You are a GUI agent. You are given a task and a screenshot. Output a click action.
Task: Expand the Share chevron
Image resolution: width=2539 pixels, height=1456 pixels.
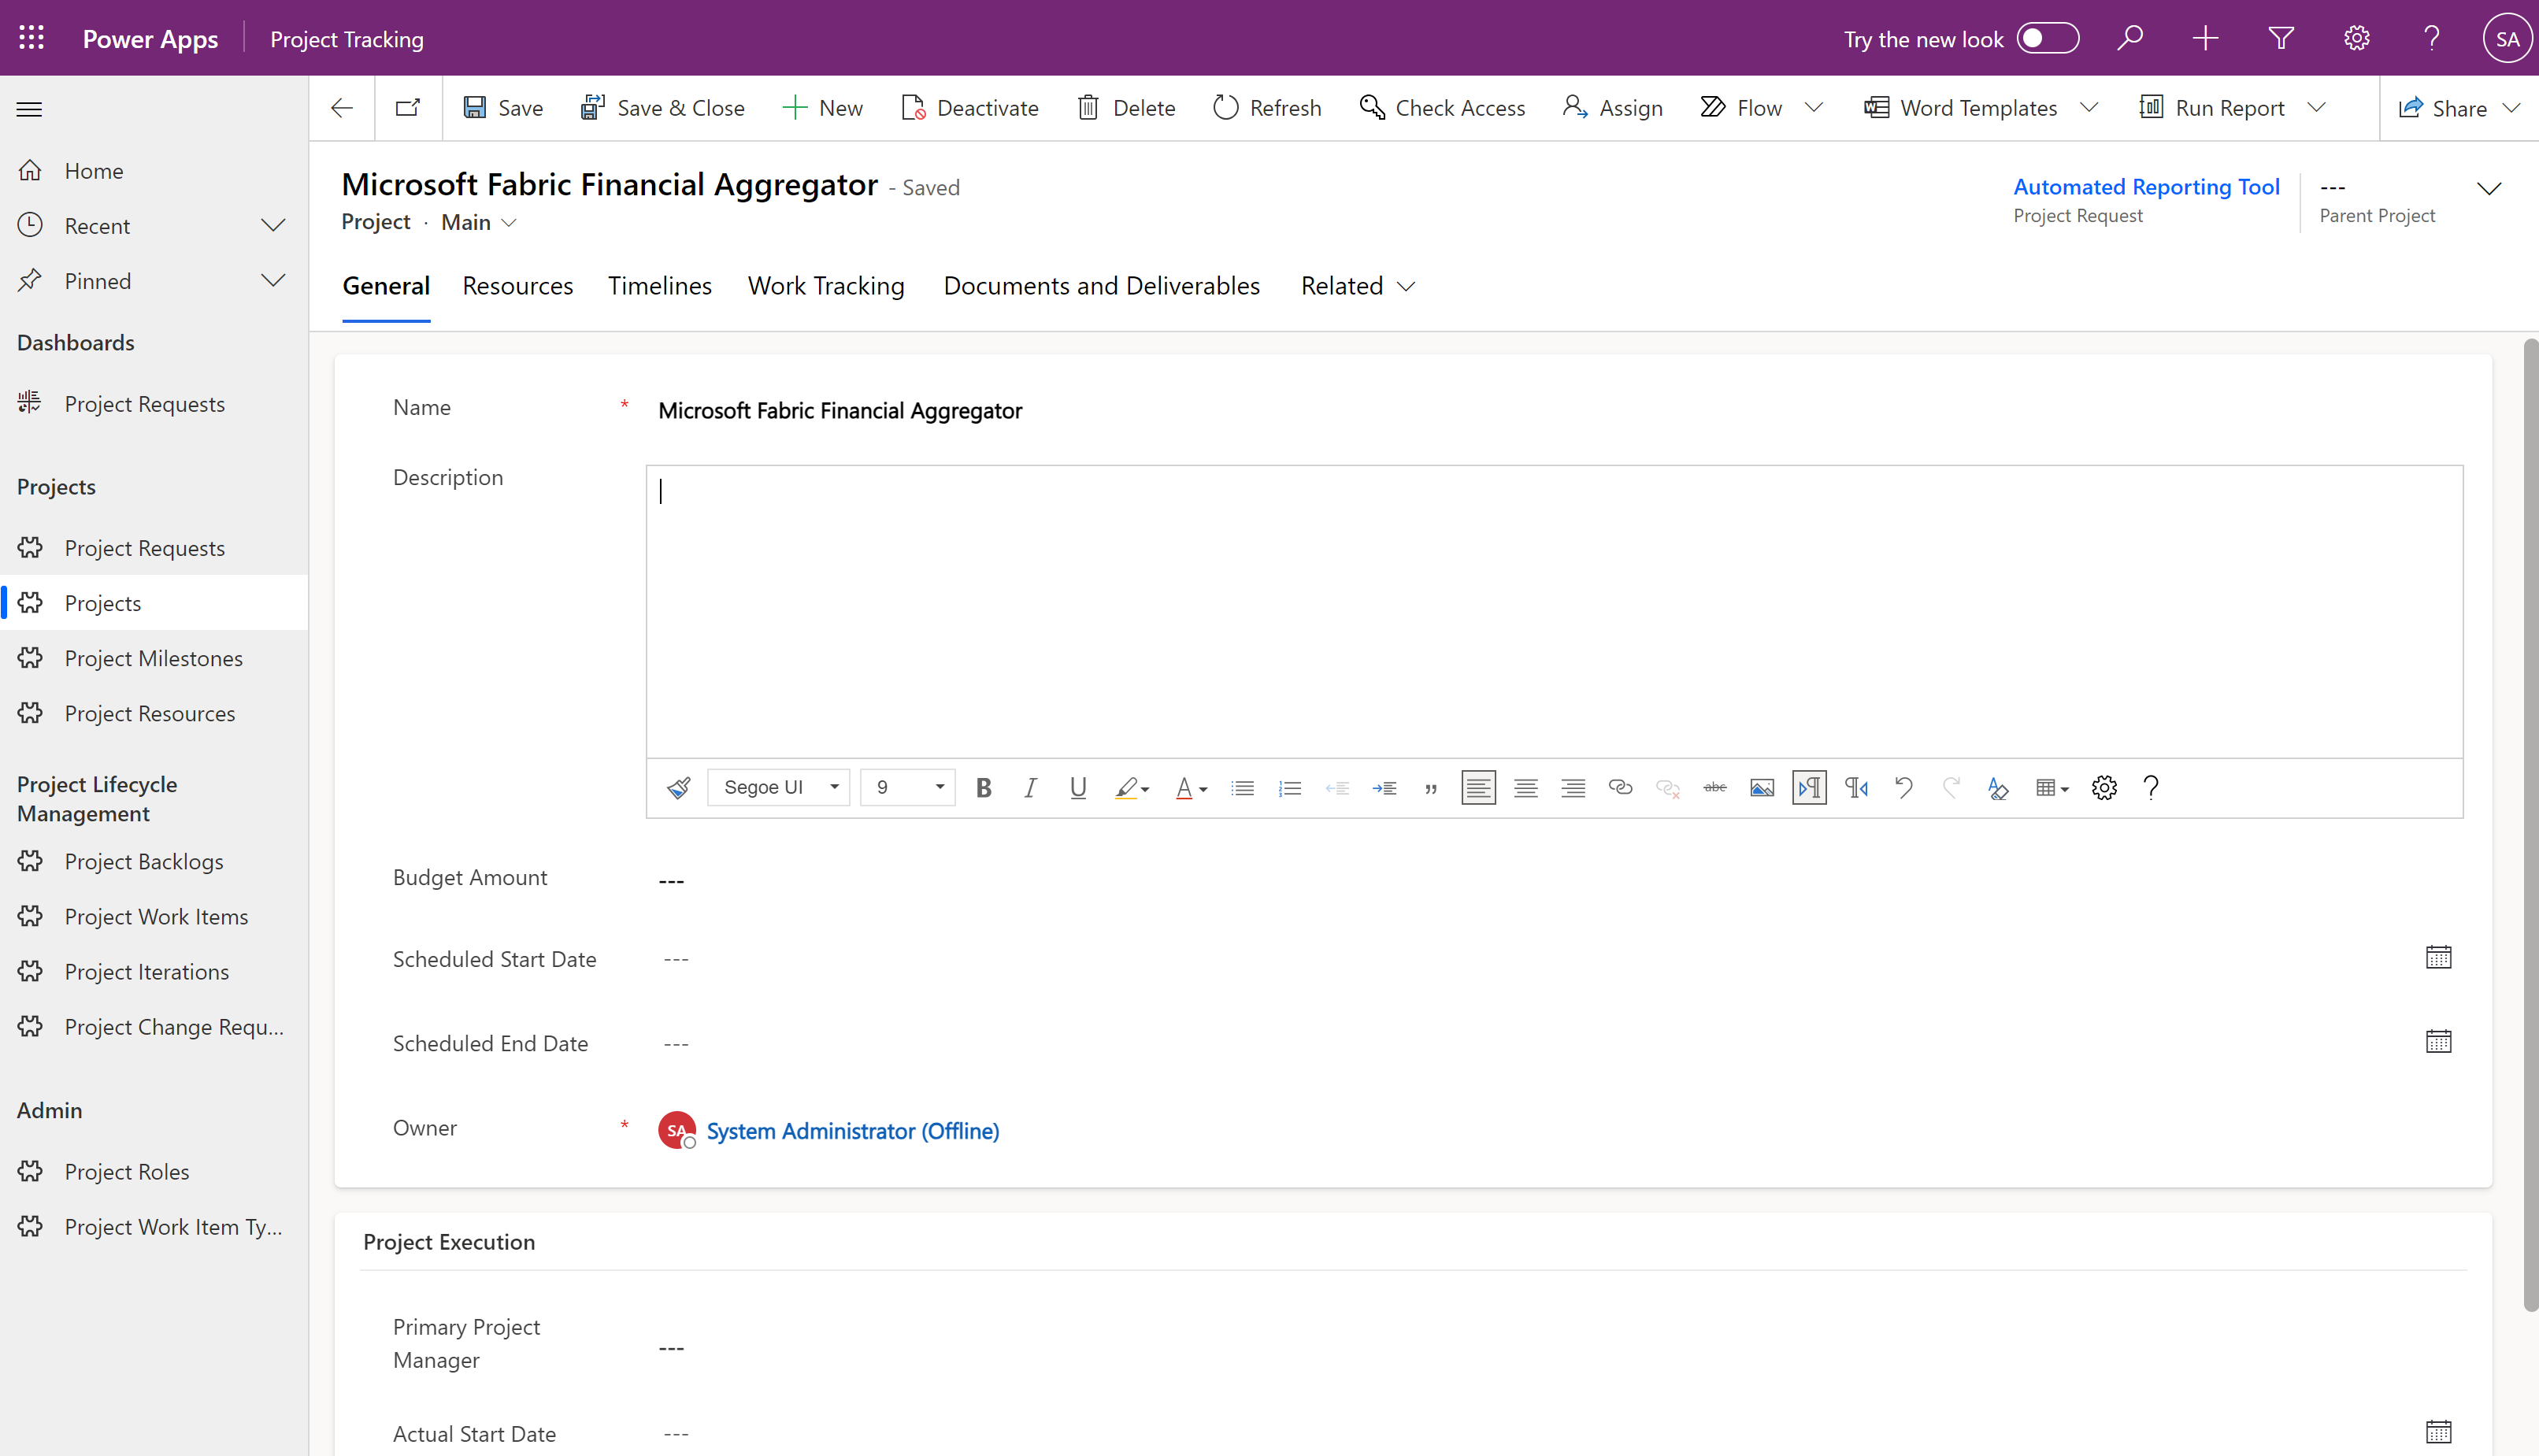[2512, 107]
